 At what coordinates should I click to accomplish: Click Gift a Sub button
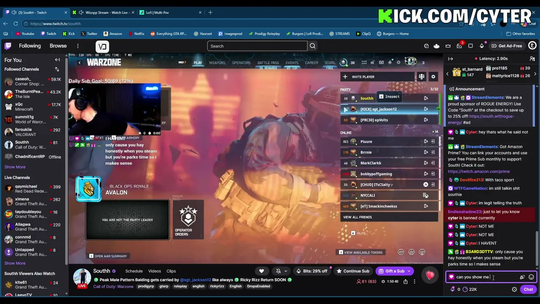(395, 271)
